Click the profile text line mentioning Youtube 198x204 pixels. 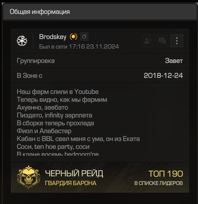click(58, 92)
